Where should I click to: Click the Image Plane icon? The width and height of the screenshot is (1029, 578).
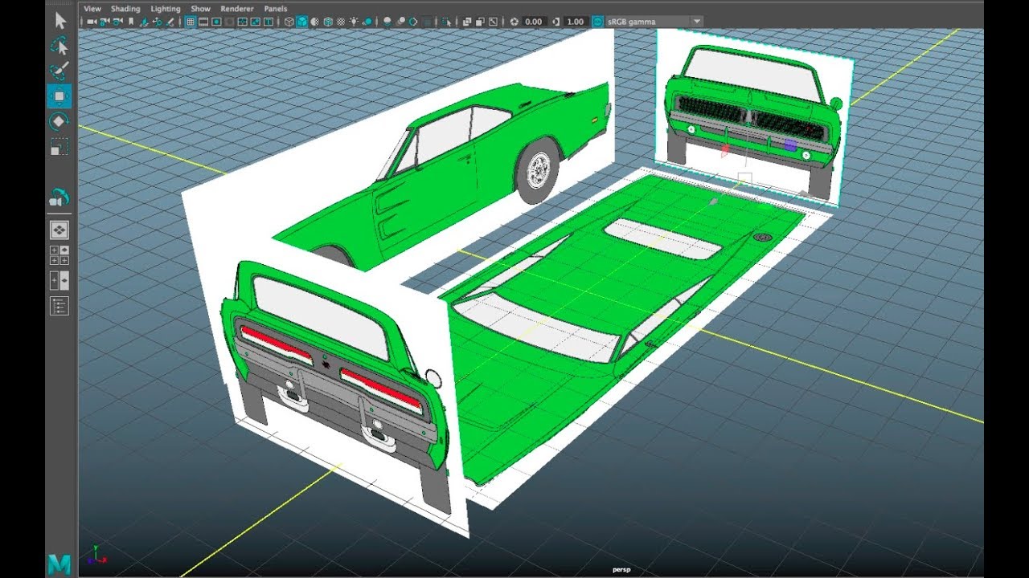click(x=145, y=22)
